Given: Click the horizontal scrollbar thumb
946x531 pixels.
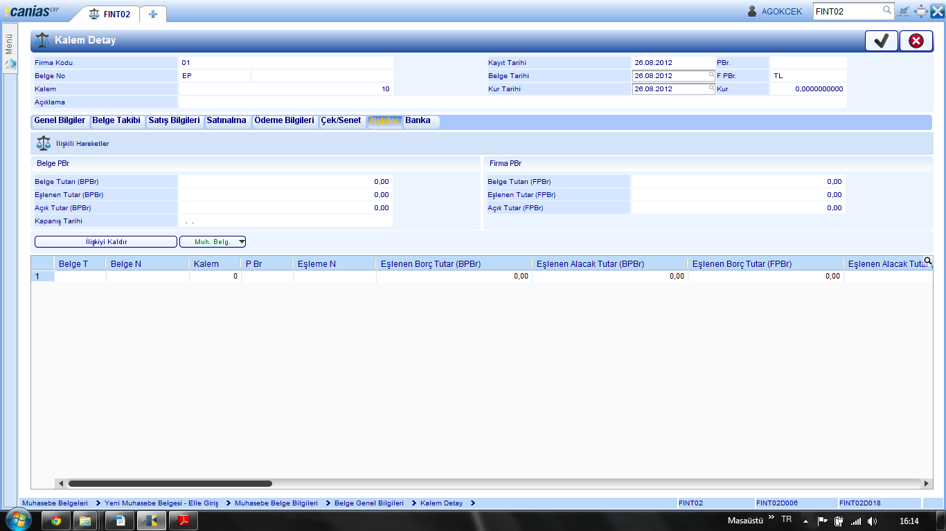Looking at the screenshot, I should 170,484.
